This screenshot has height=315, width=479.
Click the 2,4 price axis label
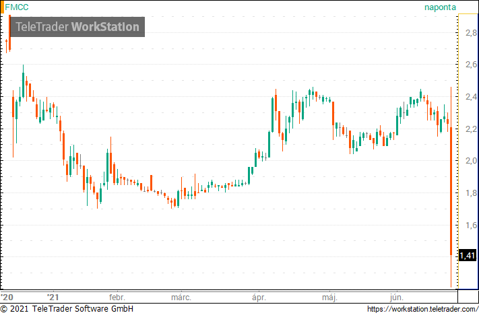[x=471, y=97]
